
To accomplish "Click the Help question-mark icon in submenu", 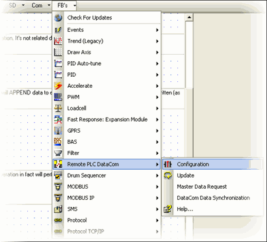I will click(168, 209).
